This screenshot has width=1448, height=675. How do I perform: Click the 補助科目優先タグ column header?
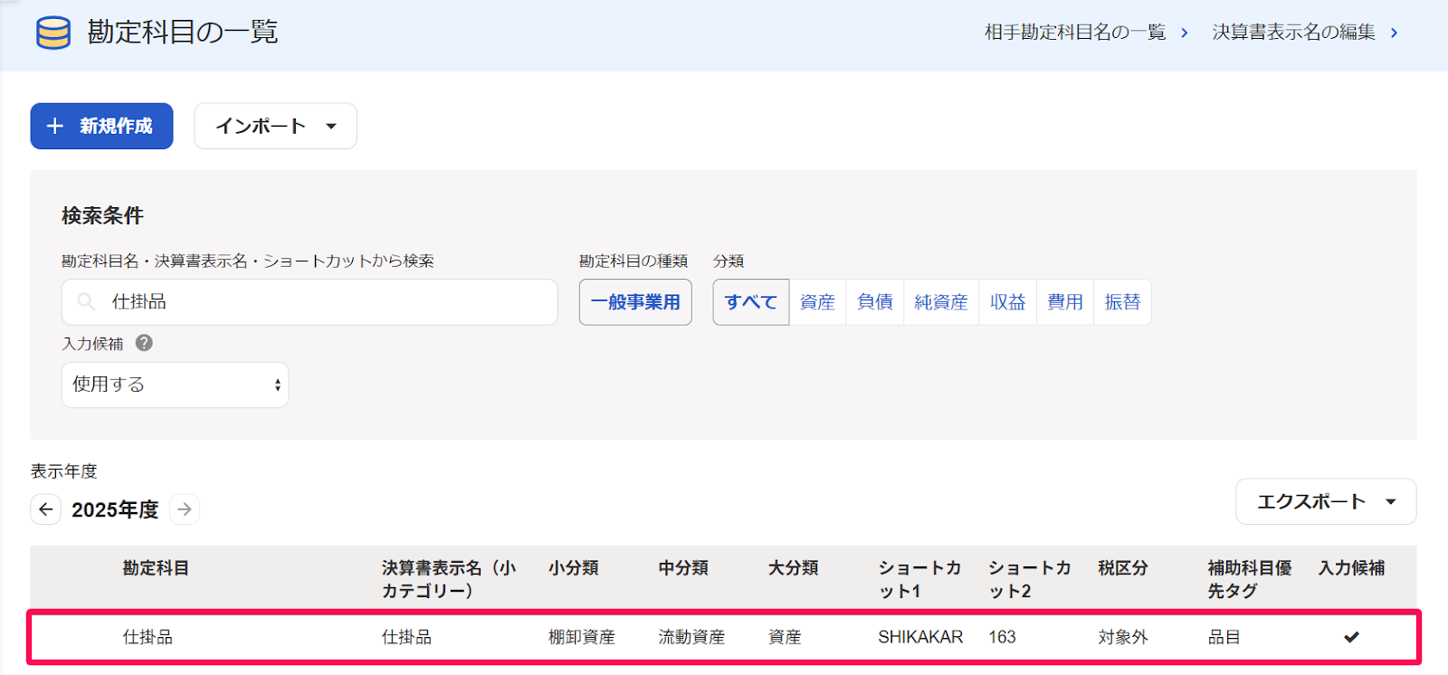pyautogui.click(x=1250, y=579)
